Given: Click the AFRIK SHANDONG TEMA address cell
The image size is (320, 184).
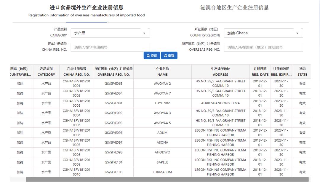Looking at the screenshot, I should tap(220, 103).
